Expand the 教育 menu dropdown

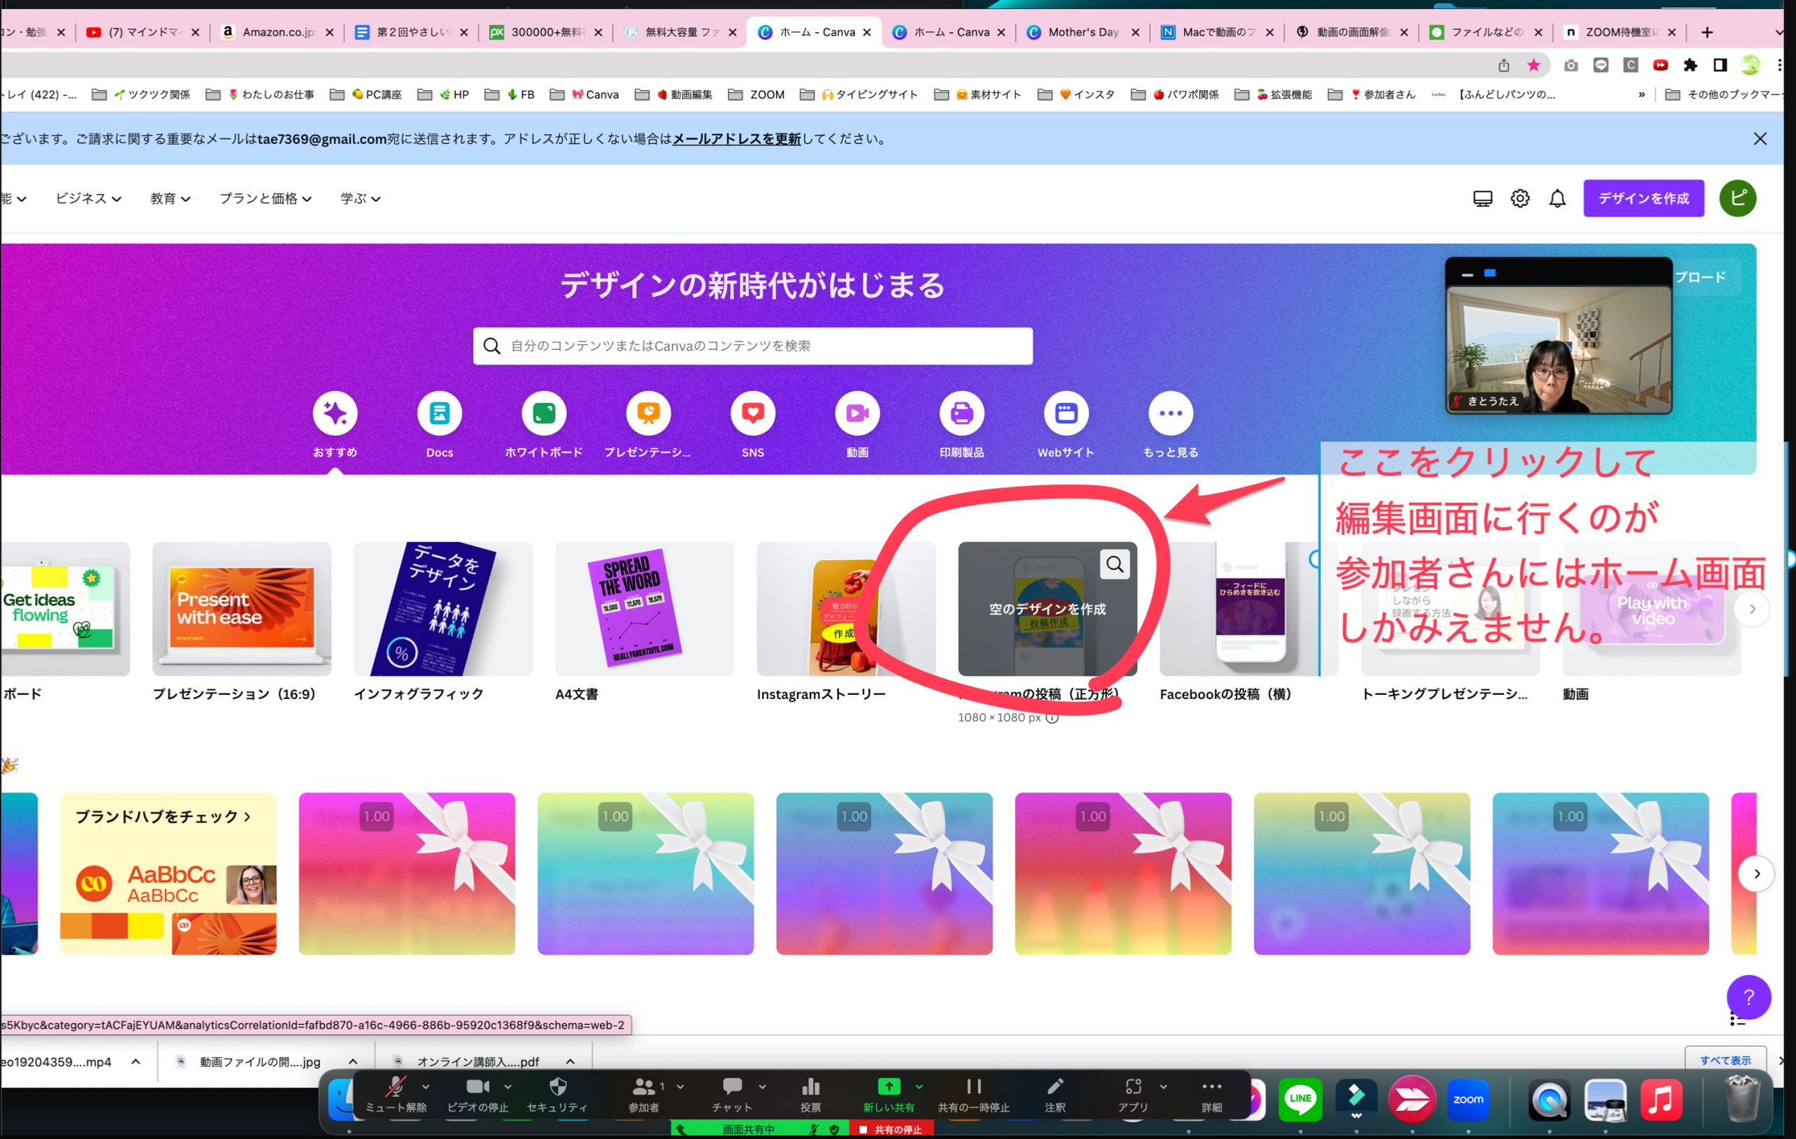(x=170, y=198)
